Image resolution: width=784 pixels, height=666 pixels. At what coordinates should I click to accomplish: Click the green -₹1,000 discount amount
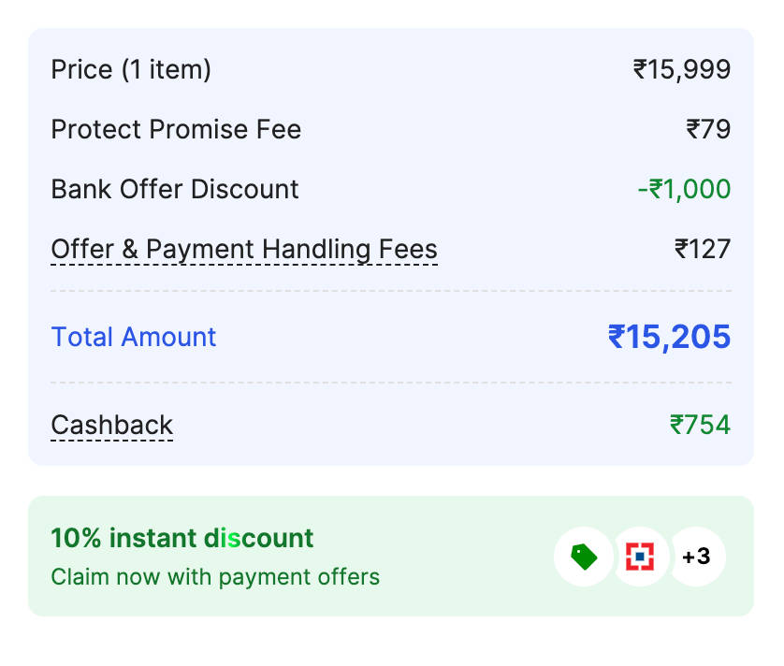pos(684,190)
